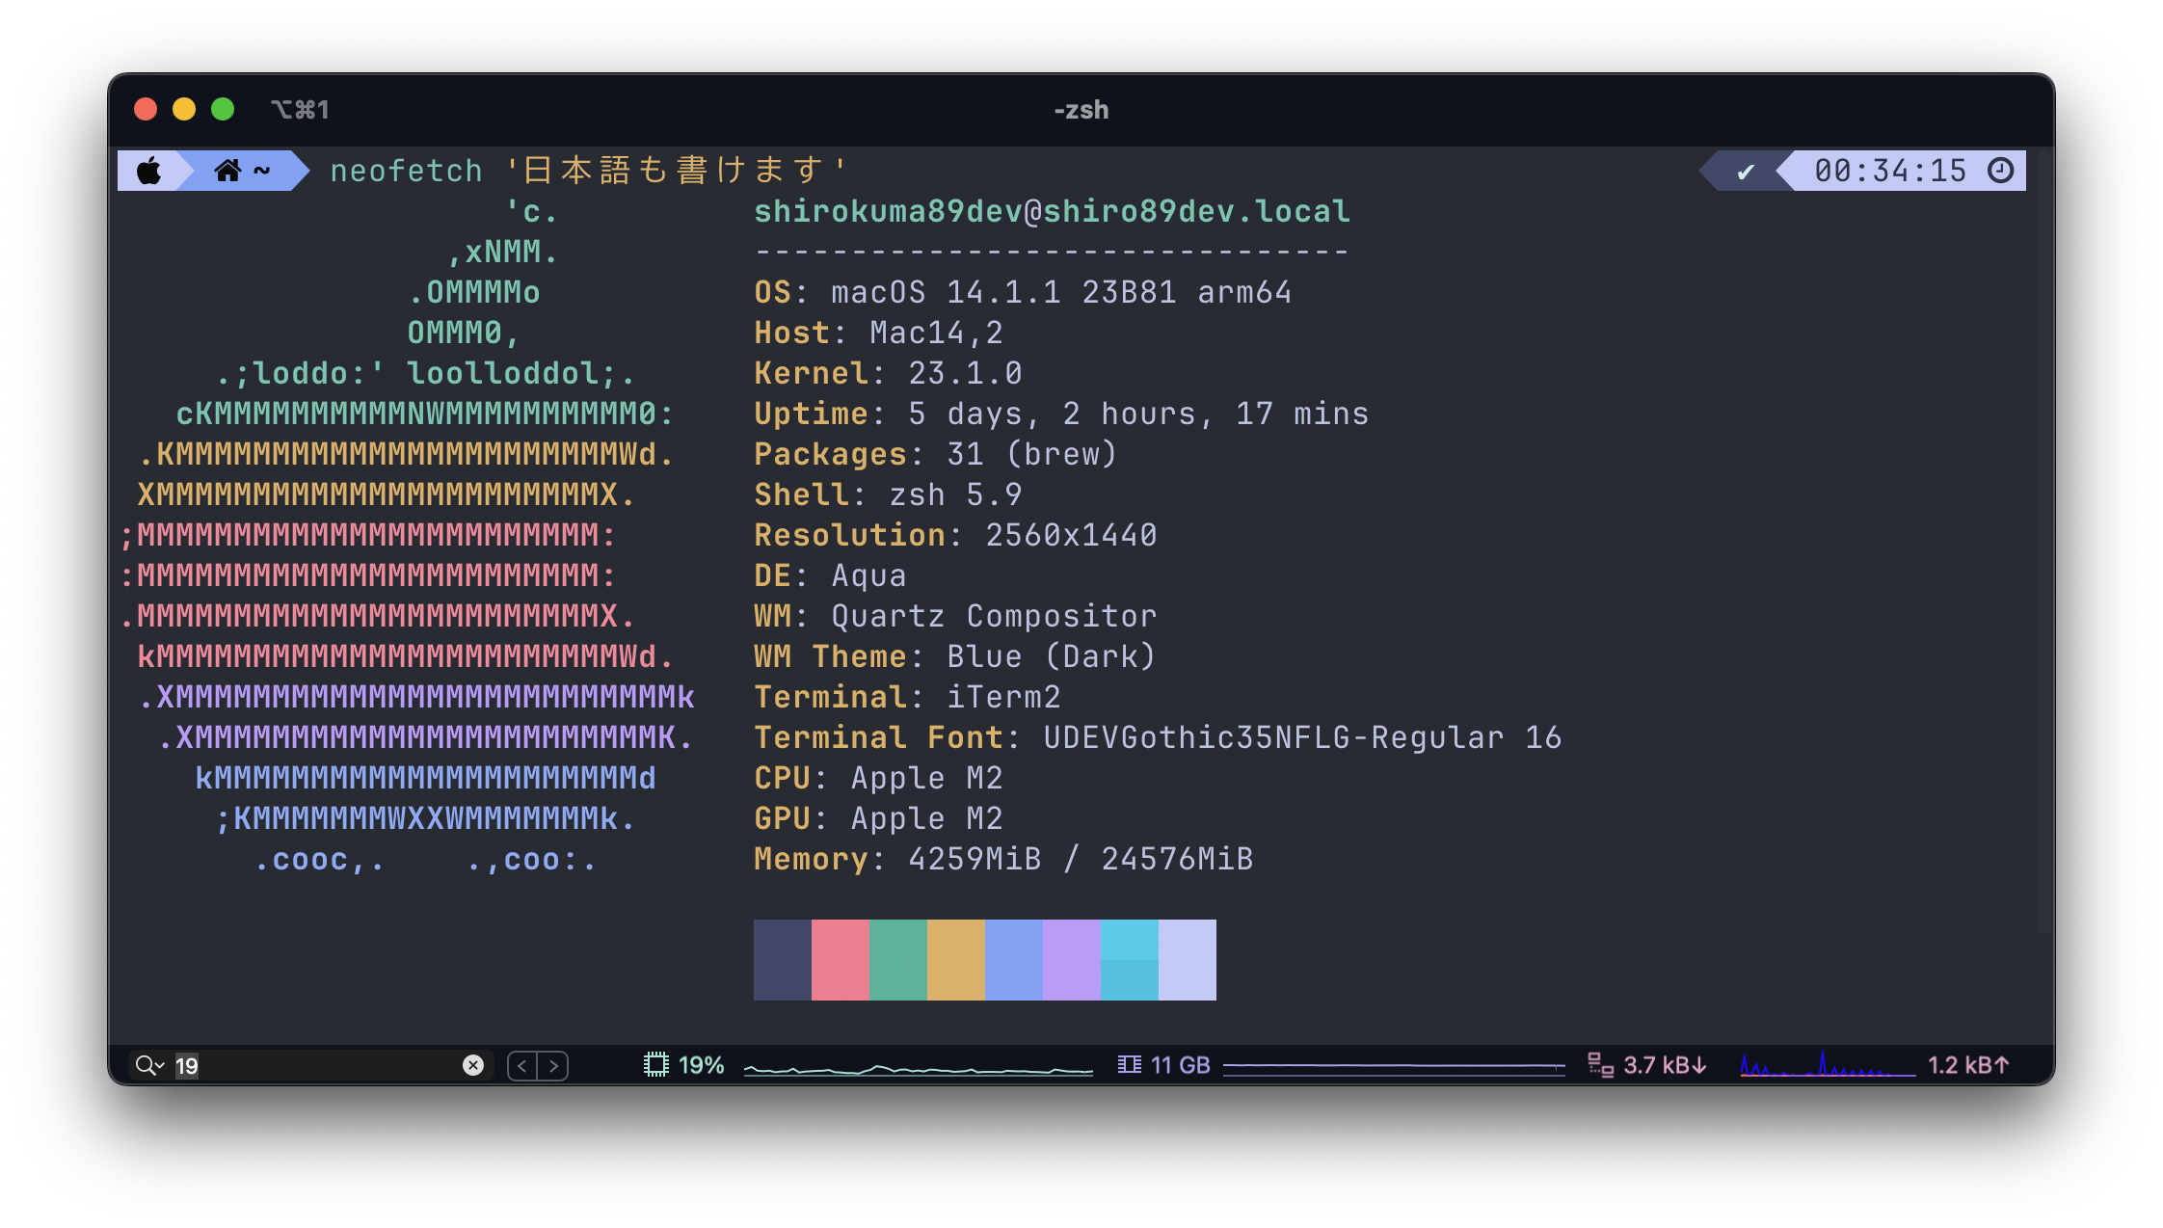This screenshot has height=1228, width=2163.
Task: Click the checkmark status segment
Action: click(1745, 172)
